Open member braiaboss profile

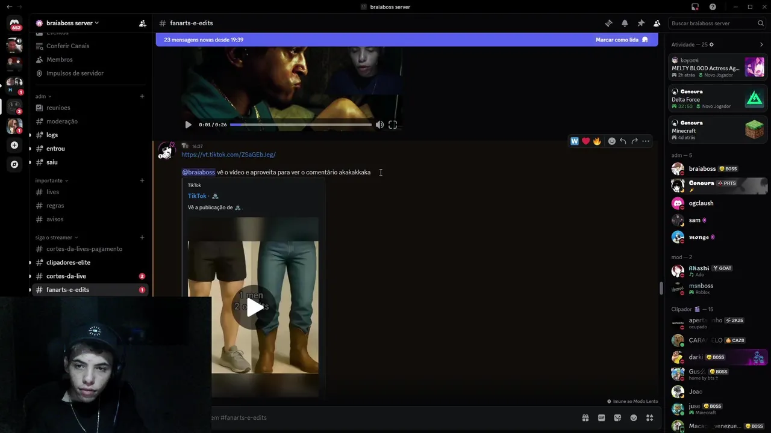click(x=718, y=169)
